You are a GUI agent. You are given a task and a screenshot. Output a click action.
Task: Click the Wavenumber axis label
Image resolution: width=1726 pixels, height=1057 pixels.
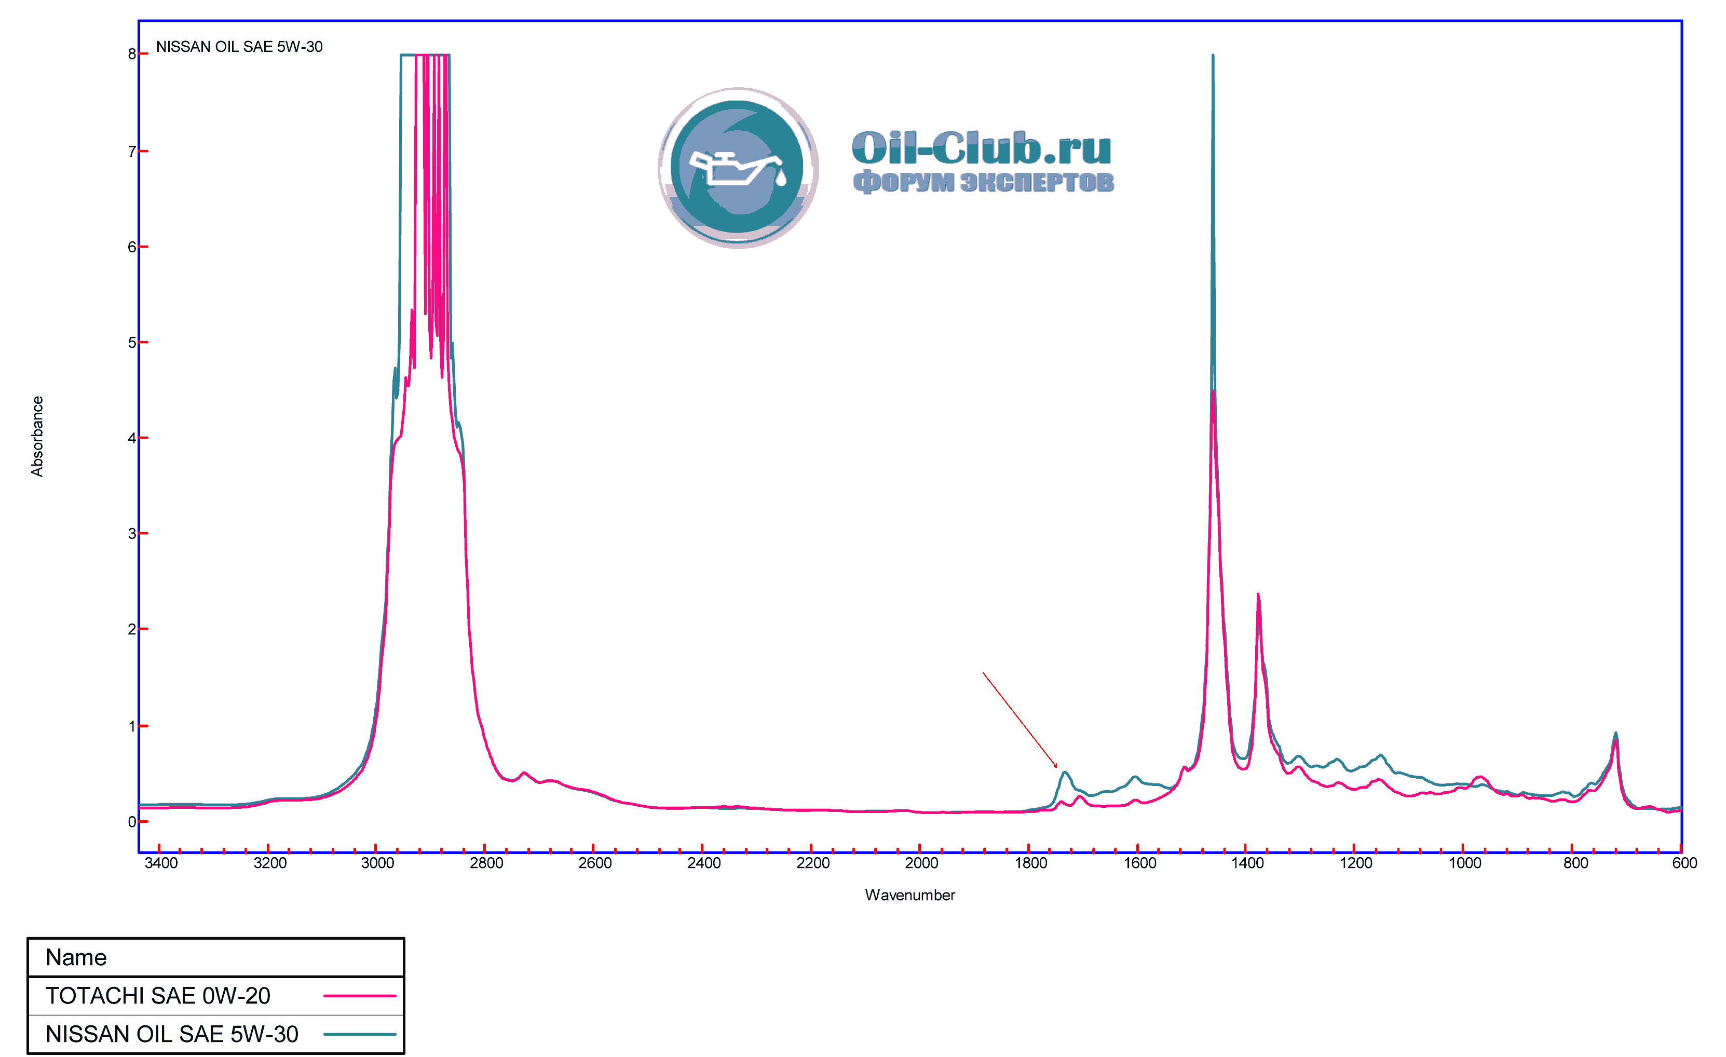[910, 895]
